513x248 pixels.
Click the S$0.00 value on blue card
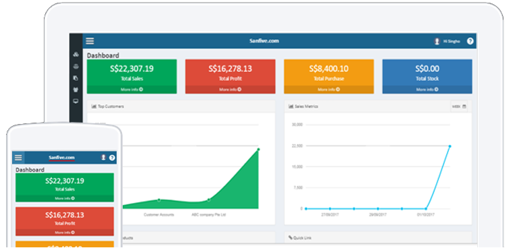(427, 69)
